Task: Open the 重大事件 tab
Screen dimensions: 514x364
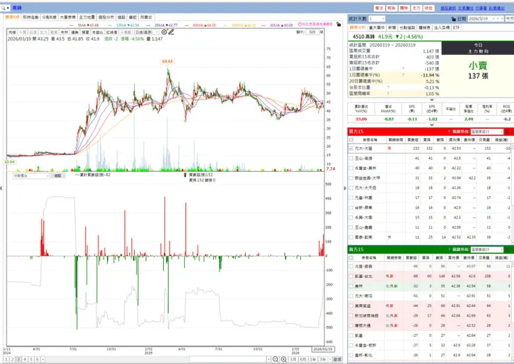Action: [377, 28]
